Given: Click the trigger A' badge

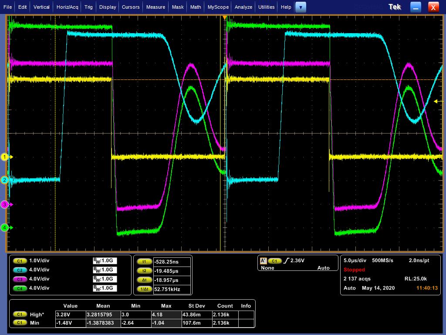Looking at the screenshot, I should click(263, 261).
